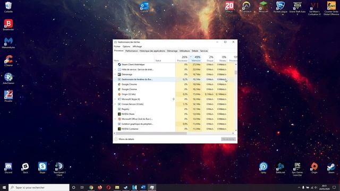Viewport: 340px width, 191px height.
Task: Open the TeamSpeak 3 Client shortcut
Action: [59, 169]
